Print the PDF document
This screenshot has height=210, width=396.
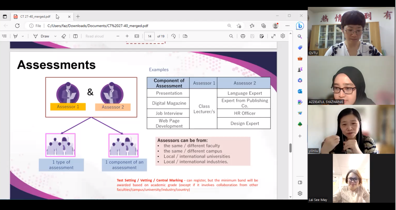(x=243, y=36)
